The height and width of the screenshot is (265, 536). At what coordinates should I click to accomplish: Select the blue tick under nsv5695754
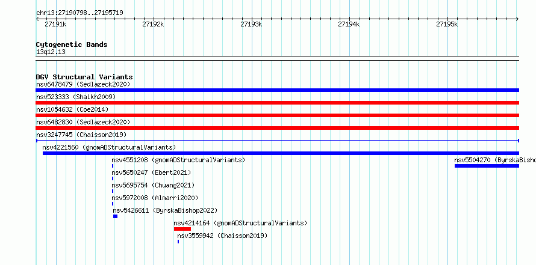[x=113, y=191]
